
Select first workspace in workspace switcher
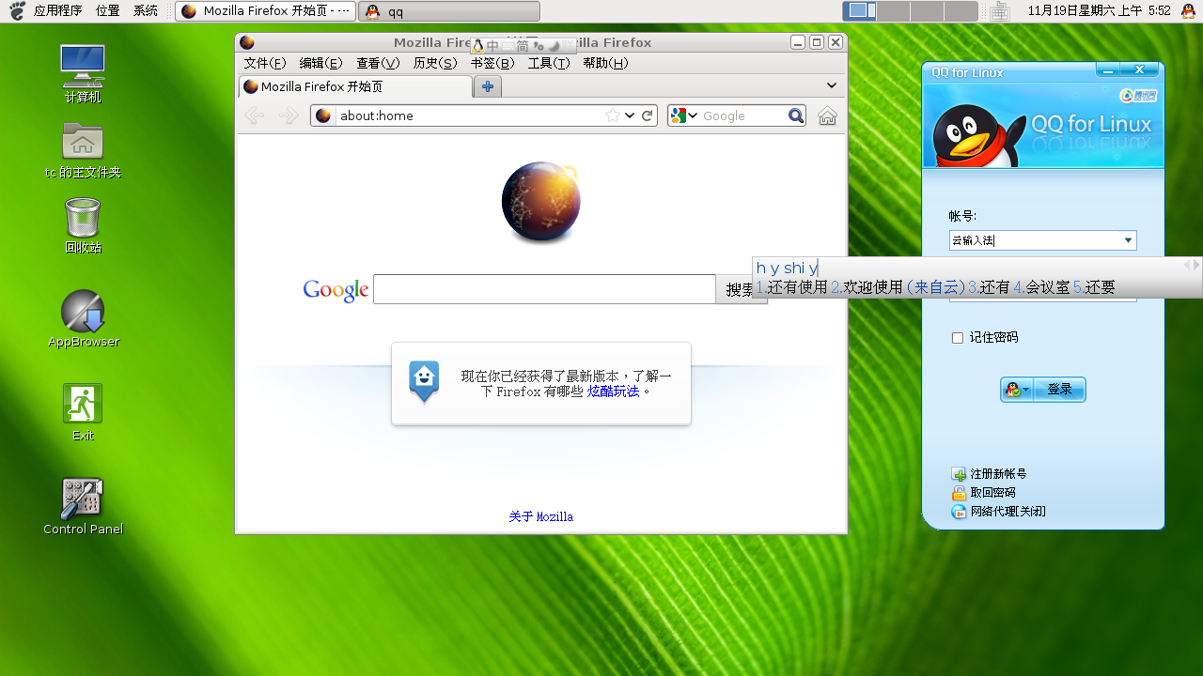(x=860, y=11)
